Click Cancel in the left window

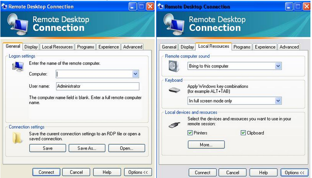pyautogui.click(x=76, y=172)
